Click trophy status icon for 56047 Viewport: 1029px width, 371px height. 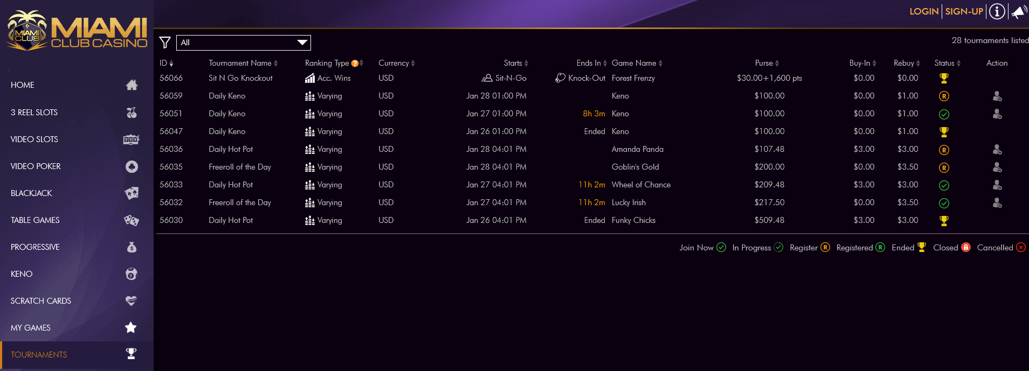coord(944,131)
